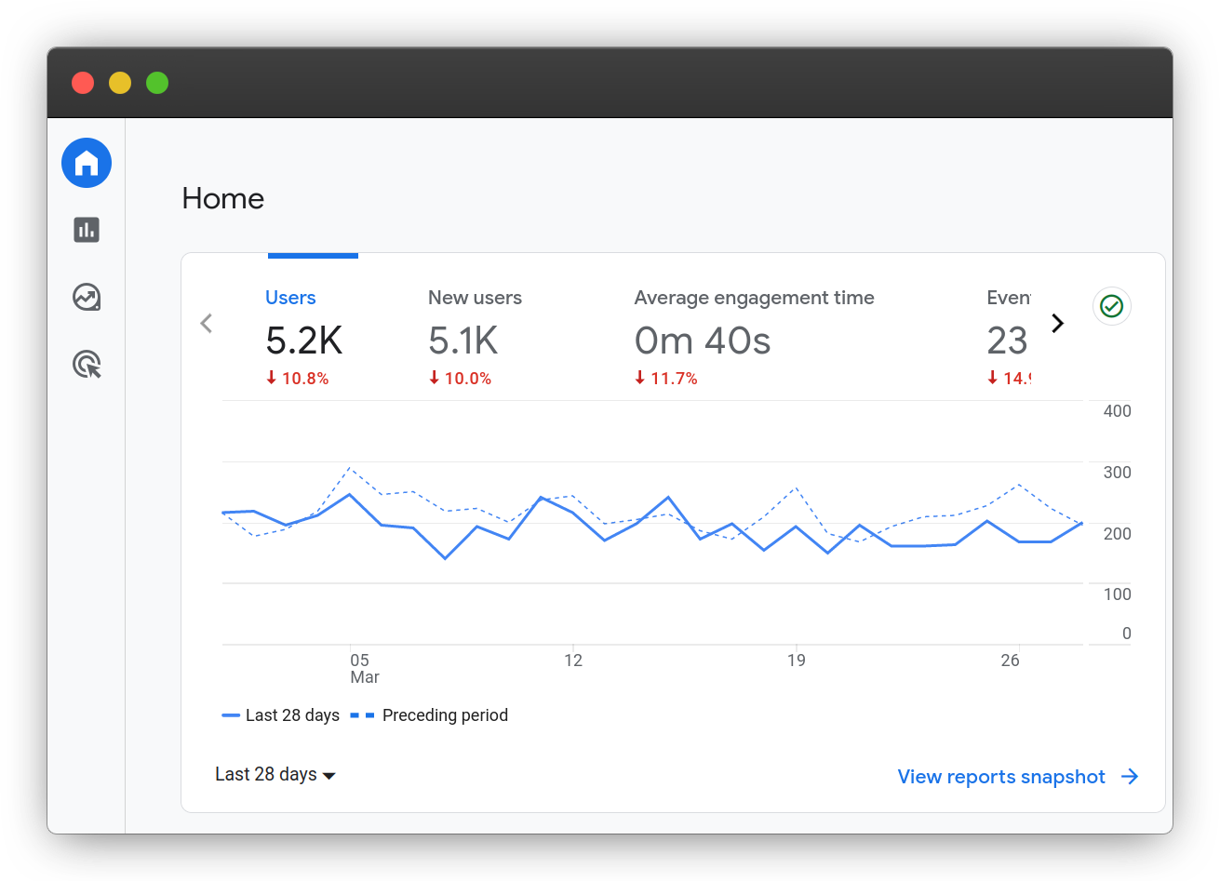
Task: Open the Last 28 days date range dropdown
Action: pyautogui.click(x=275, y=774)
